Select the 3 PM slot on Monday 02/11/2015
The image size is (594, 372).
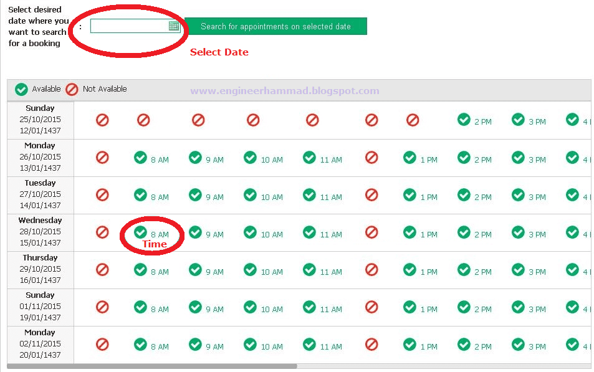pyautogui.click(x=518, y=345)
